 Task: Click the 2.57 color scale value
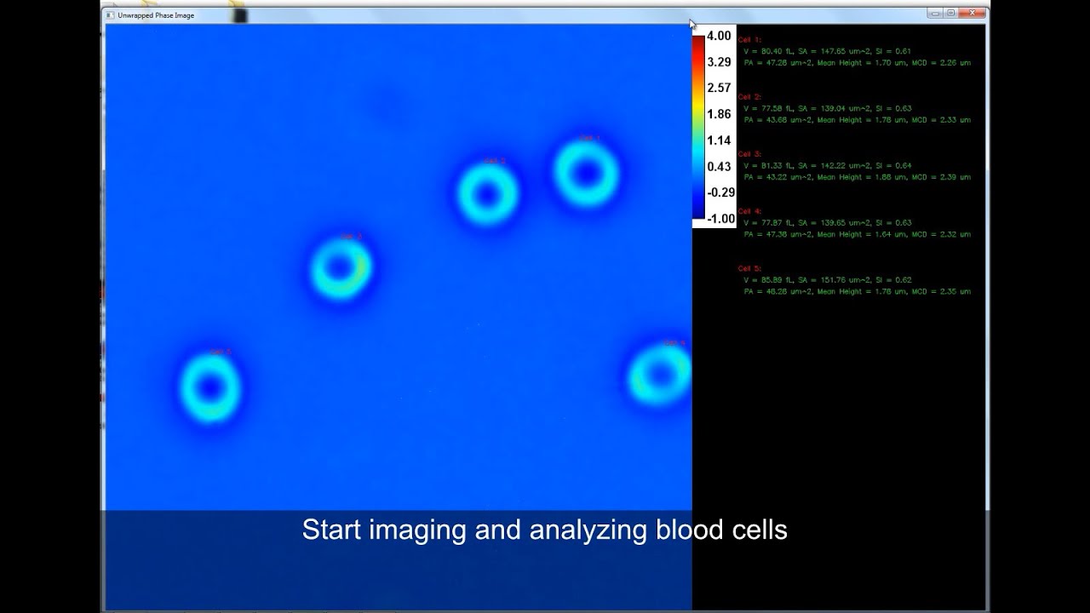pyautogui.click(x=719, y=88)
